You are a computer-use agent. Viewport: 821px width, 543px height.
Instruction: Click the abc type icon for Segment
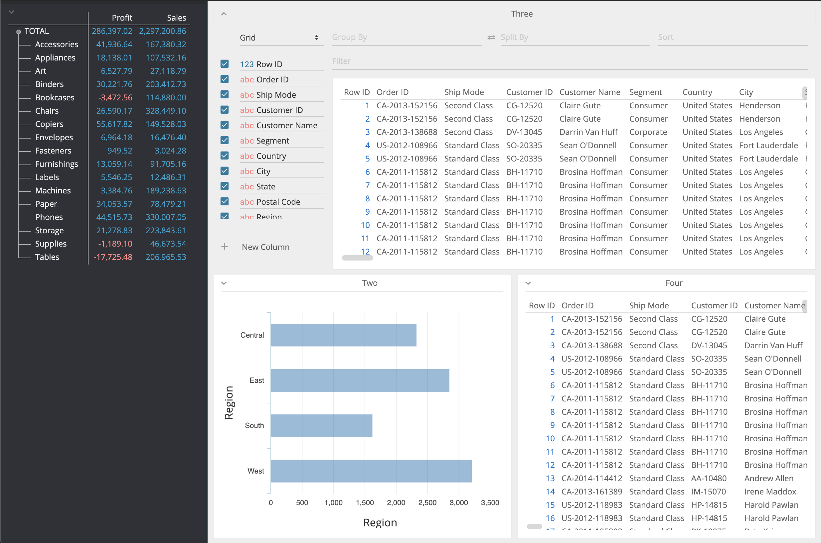(246, 141)
